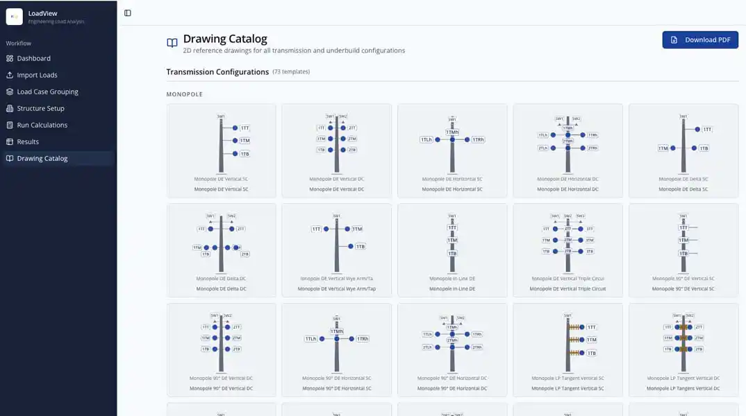Click the 'Engineering Load Analysis' tagline
This screenshot has width=746, height=416.
click(56, 21)
